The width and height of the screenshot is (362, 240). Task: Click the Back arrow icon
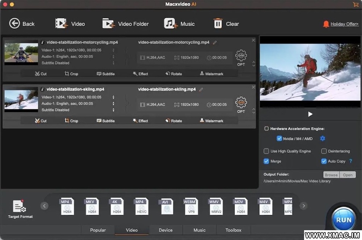coord(14,24)
